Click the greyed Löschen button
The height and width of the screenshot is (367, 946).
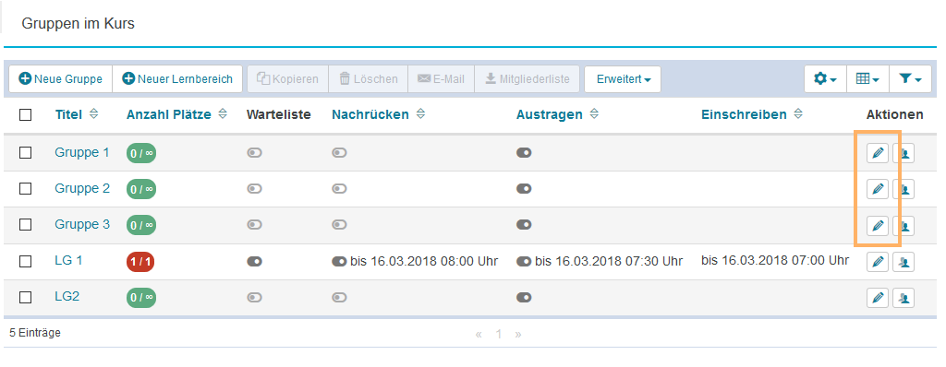[x=368, y=79]
